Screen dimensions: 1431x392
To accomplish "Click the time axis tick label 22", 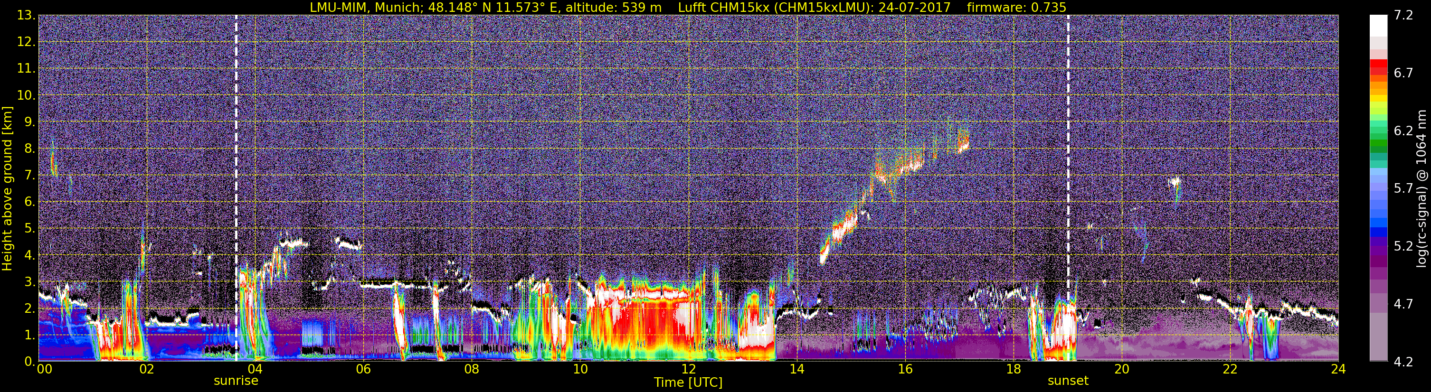I will pos(1230,369).
